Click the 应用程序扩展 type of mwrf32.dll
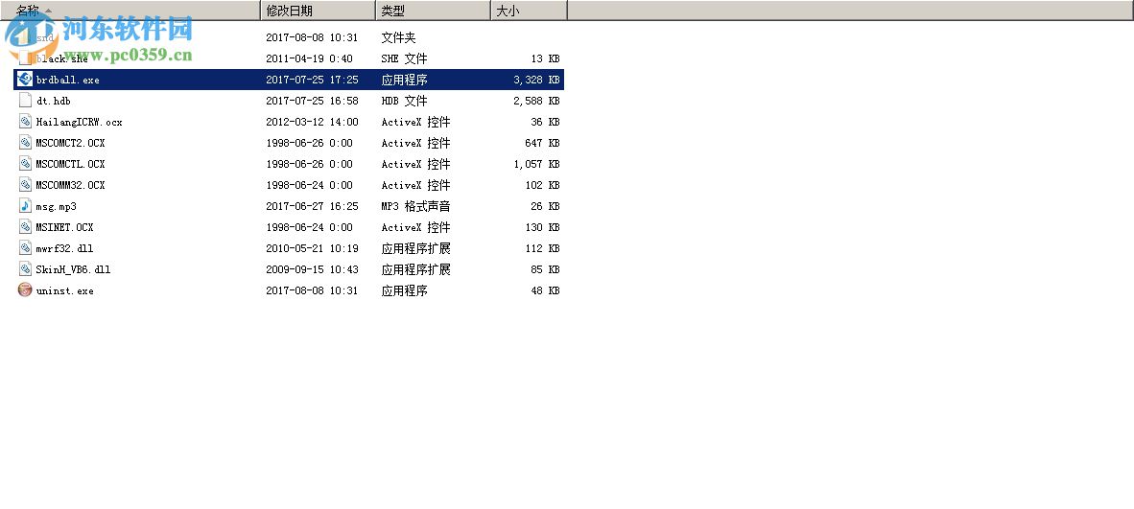This screenshot has height=509, width=1134. pos(415,248)
